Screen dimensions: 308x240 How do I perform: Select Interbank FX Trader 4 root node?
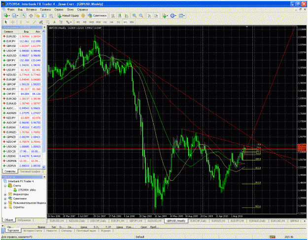pos(18,181)
